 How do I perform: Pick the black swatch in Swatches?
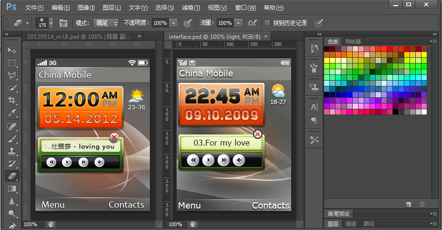(x=396, y=112)
